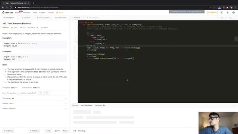Image resolution: width=238 pixels, height=134 pixels.
Task: Click the lock icon beside Debugger
Action: click(x=104, y=105)
